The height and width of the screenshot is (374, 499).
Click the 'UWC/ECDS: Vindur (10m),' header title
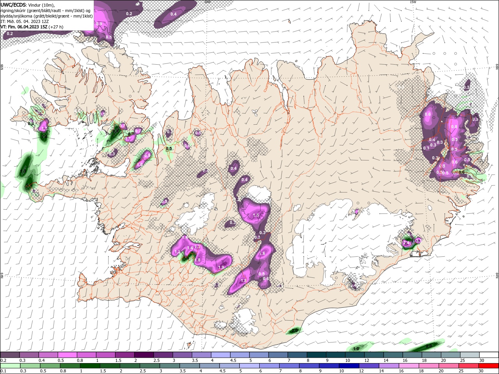(x=28, y=5)
